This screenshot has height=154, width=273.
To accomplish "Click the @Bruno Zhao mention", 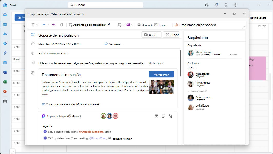I will [x=98, y=138].
